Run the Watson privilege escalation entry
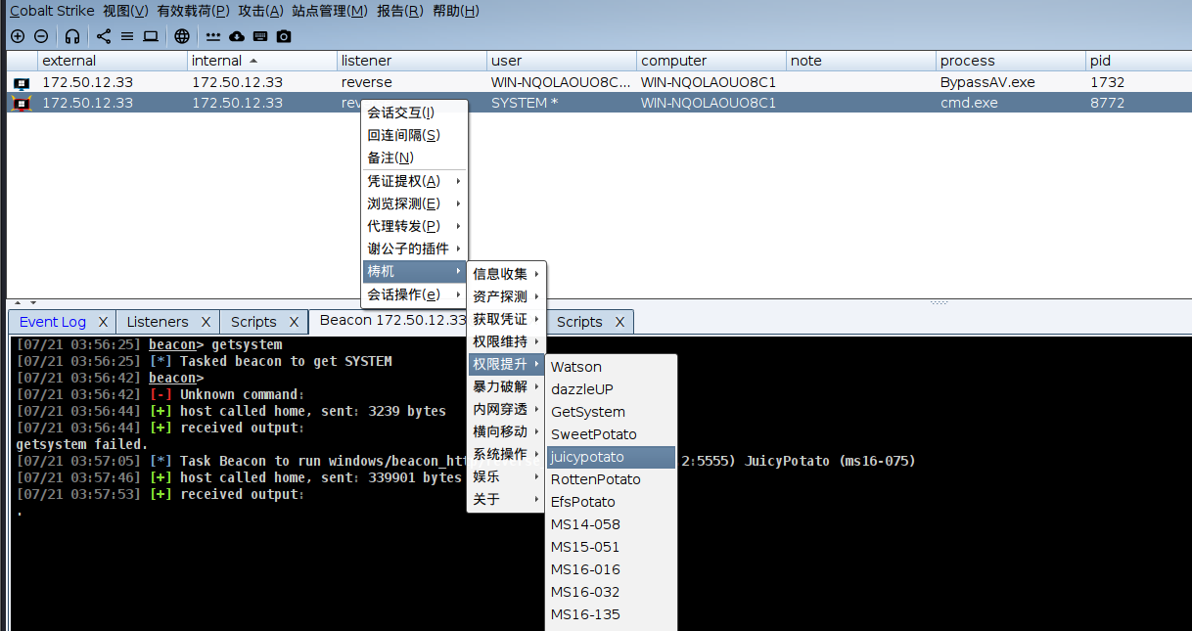The height and width of the screenshot is (631, 1192). 612,367
